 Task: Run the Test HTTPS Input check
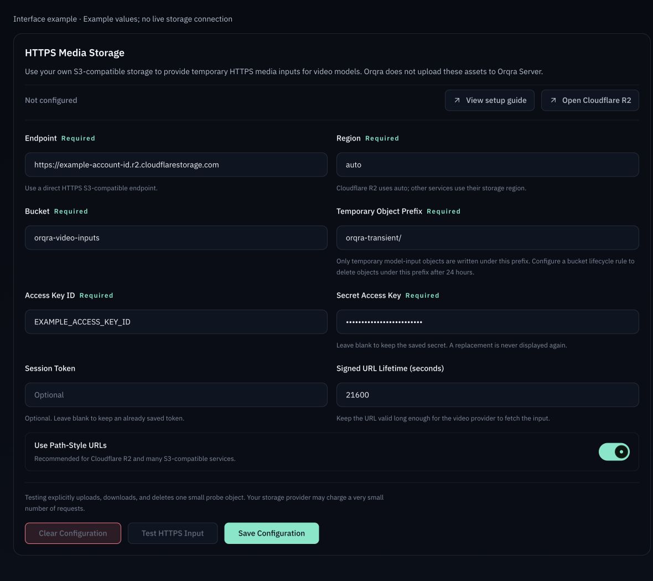pyautogui.click(x=173, y=533)
